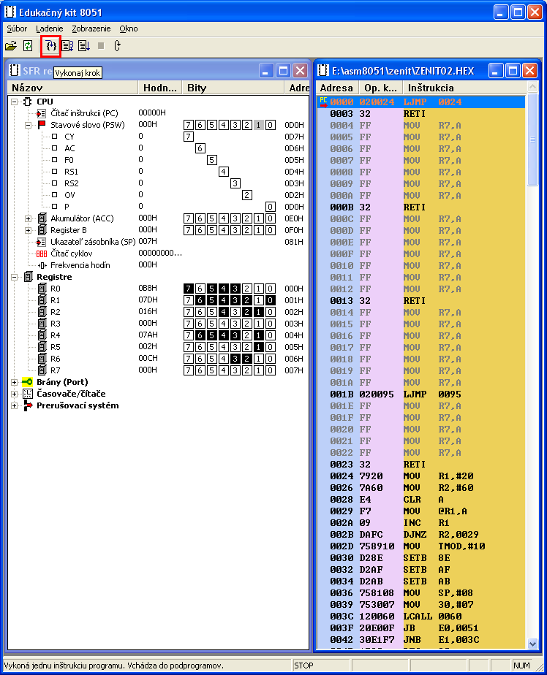
Task: Open the Ladenie menu
Action: pos(50,28)
